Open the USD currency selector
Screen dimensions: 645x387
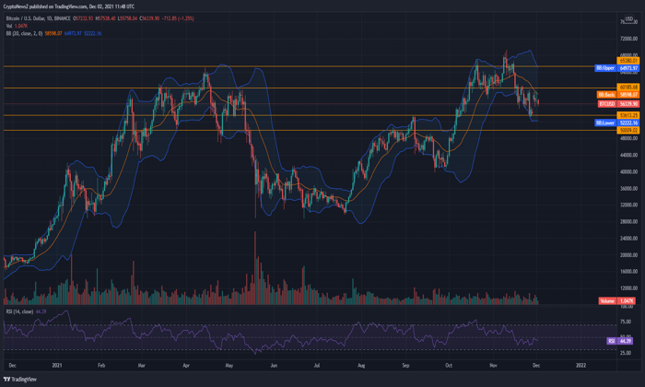tap(629, 19)
